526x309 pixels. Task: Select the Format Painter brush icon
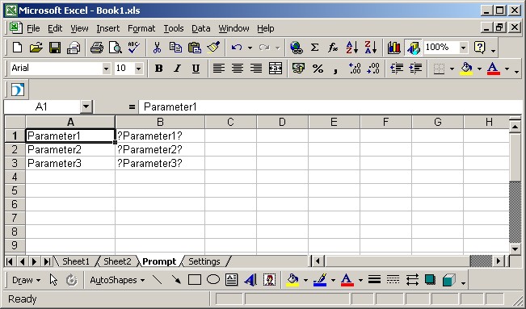(x=213, y=48)
